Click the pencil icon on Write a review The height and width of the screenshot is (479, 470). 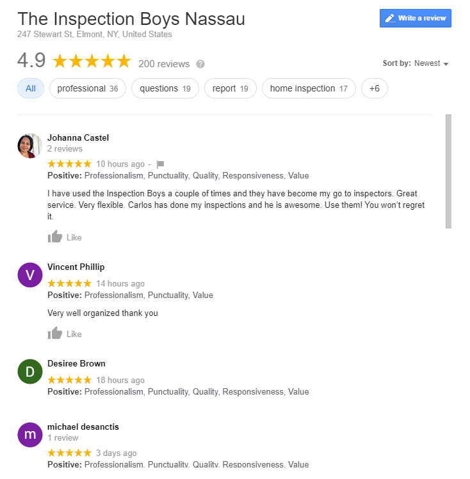pyautogui.click(x=390, y=19)
